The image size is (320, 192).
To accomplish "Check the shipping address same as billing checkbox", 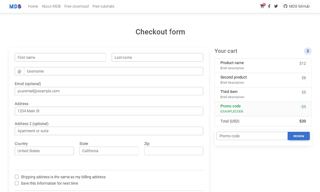I will tap(17, 177).
